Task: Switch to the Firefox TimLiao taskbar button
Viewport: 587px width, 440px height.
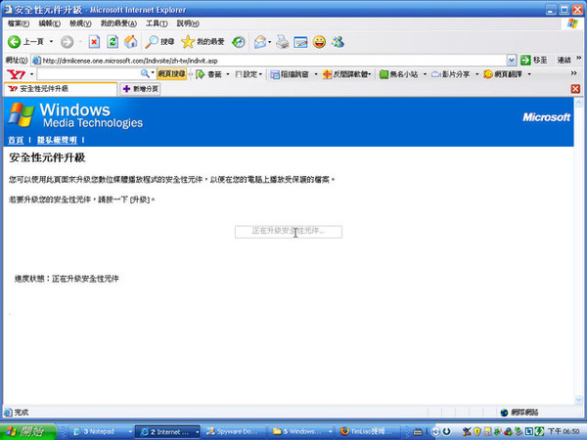Action: click(x=369, y=432)
